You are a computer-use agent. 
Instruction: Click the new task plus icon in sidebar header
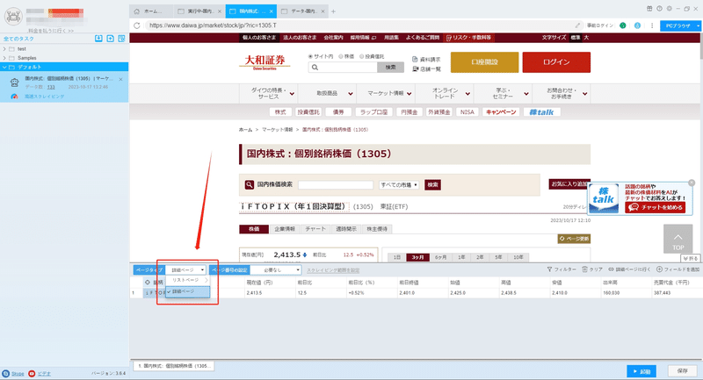(x=111, y=39)
